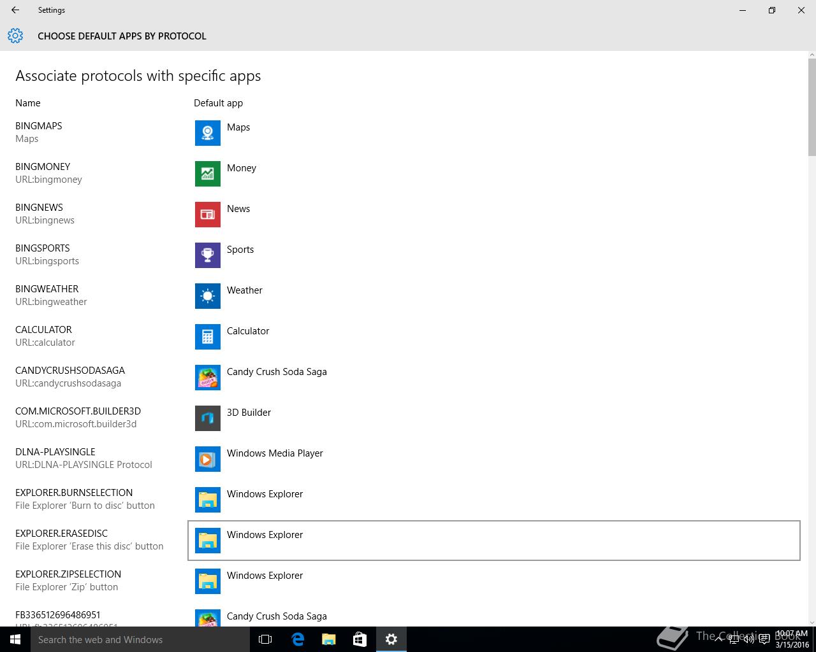Click Candy Crush icon for FB336512696486951 protocol
Screen dimensions: 816x652
coord(208,618)
